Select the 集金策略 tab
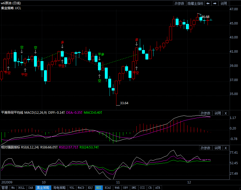Image resolution: width=241 pixels, height=190 pixels. [43, 188]
